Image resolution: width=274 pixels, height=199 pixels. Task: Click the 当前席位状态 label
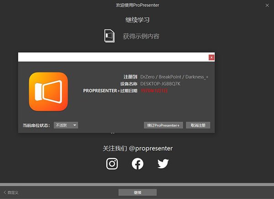click(x=36, y=125)
